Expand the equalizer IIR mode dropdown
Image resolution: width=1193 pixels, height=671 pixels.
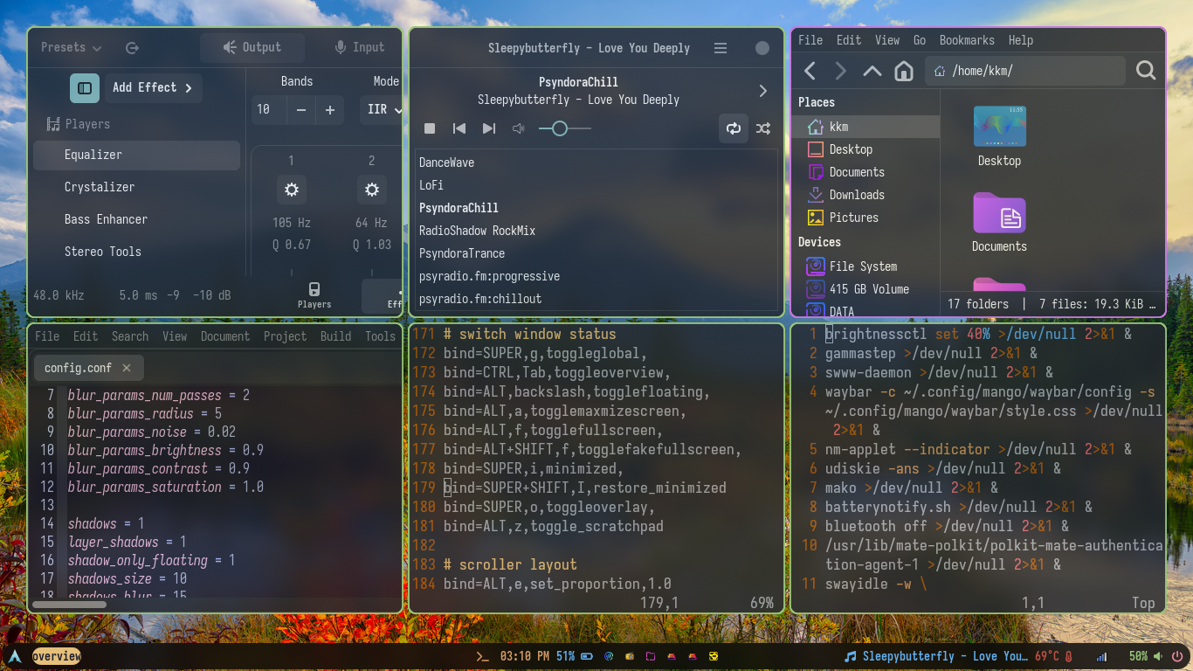tap(384, 109)
